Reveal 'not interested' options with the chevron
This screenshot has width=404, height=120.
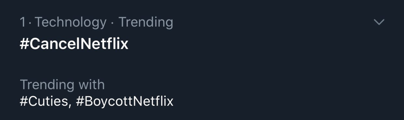(x=379, y=22)
